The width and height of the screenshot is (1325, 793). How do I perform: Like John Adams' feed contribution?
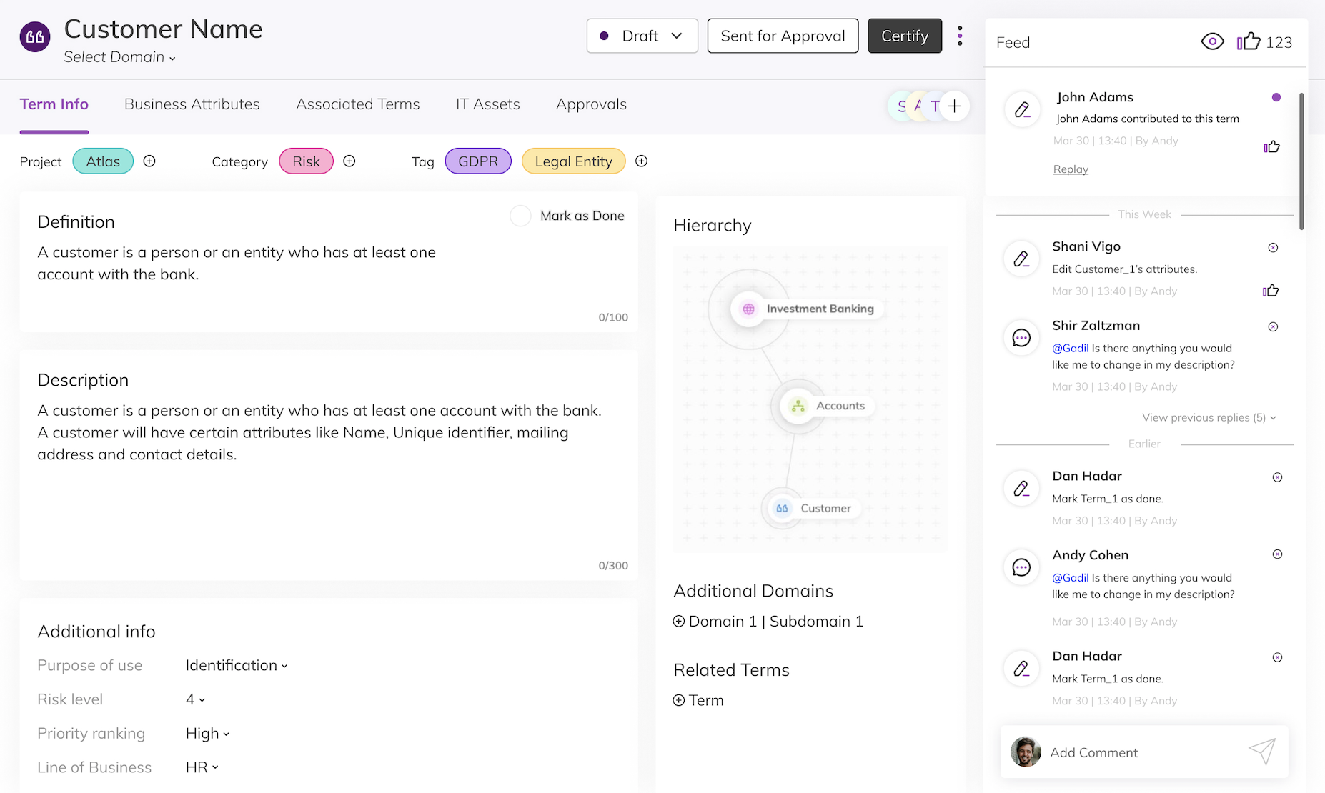click(1271, 147)
